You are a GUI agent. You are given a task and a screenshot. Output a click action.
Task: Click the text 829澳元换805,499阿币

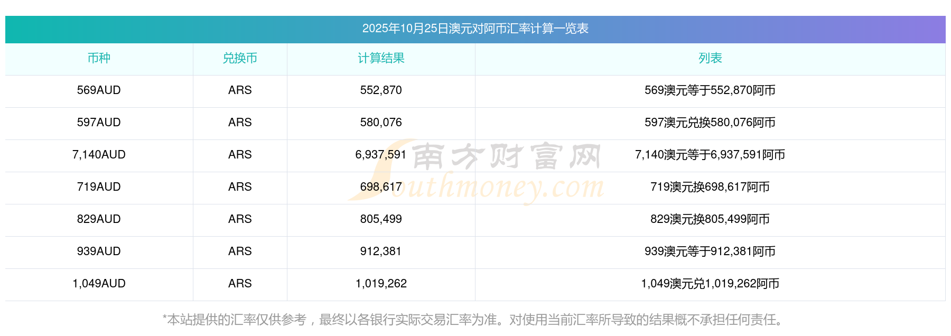710,219
